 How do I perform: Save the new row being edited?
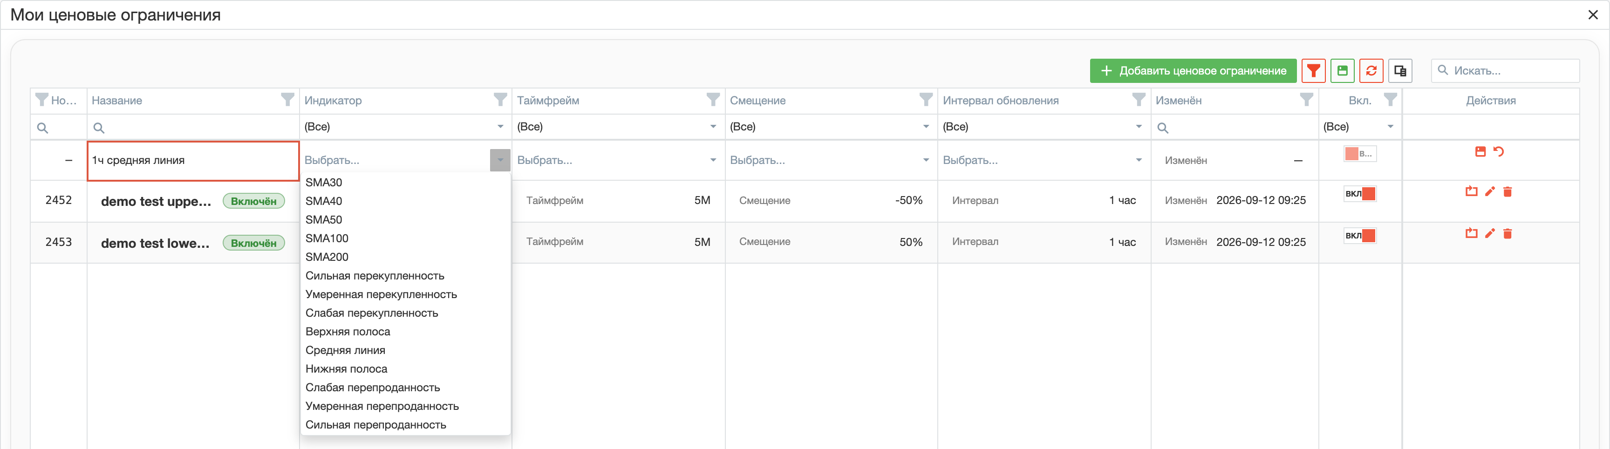click(x=1480, y=152)
